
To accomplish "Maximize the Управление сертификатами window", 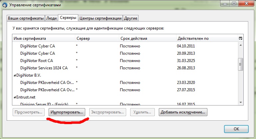I will click(234, 3).
